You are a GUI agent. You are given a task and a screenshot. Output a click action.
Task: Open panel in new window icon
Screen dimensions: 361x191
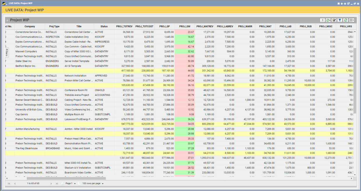click(348, 3)
